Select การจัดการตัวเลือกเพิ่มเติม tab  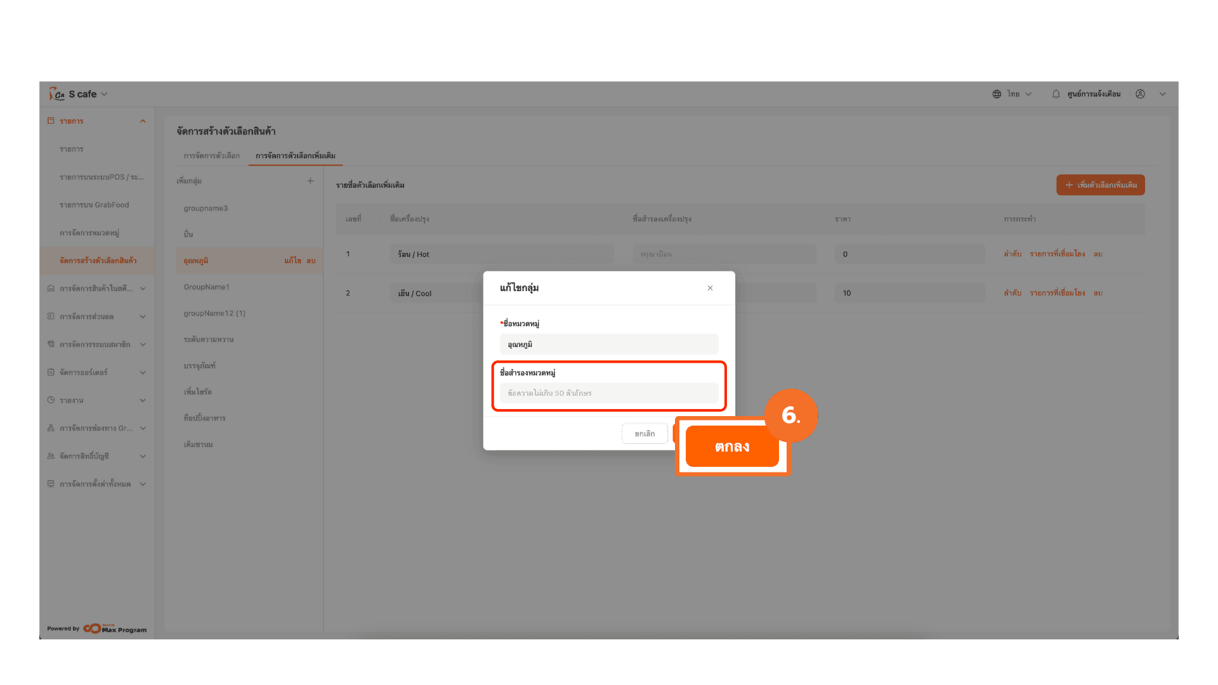pyautogui.click(x=295, y=155)
